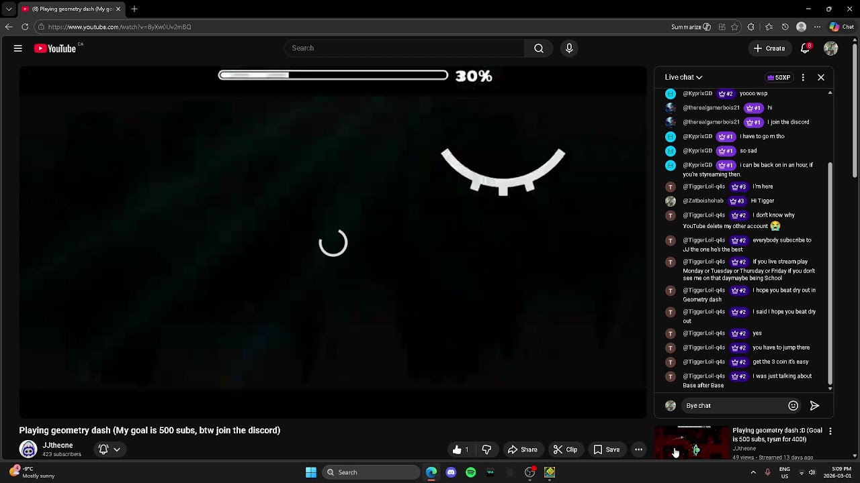Add page to favorites star

[734, 27]
